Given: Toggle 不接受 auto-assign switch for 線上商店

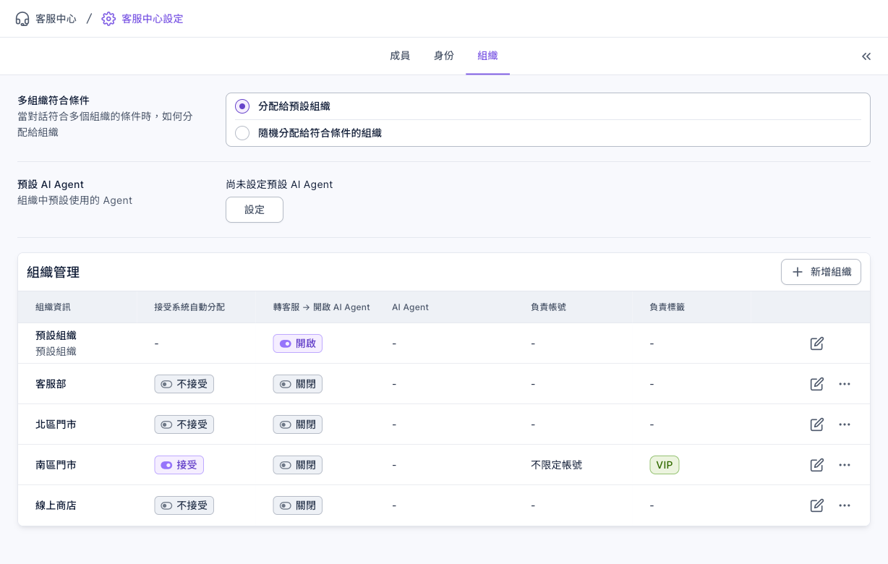Looking at the screenshot, I should [x=184, y=505].
